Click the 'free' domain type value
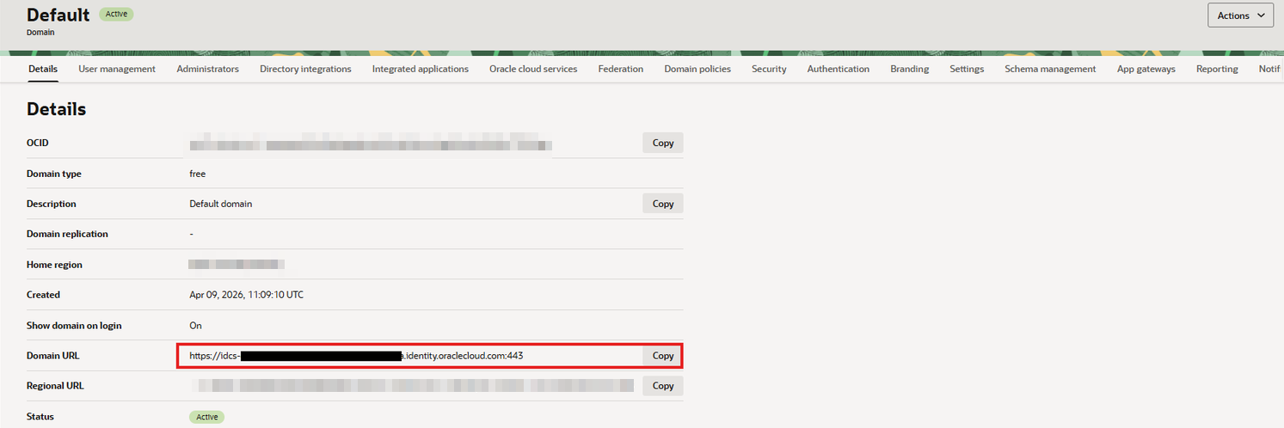 (x=198, y=174)
